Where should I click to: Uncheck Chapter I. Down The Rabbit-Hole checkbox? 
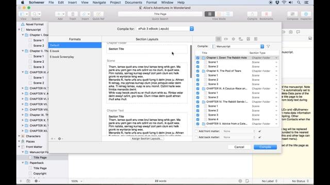(x=197, y=58)
